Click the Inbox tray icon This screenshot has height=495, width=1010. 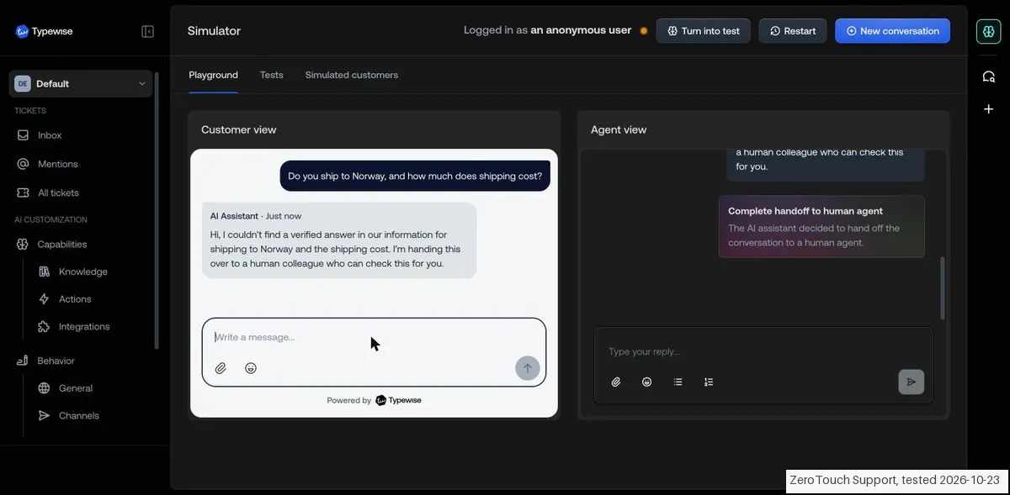23,135
